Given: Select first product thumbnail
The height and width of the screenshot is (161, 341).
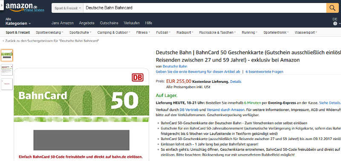Looking at the screenshot, I should point(7,56).
